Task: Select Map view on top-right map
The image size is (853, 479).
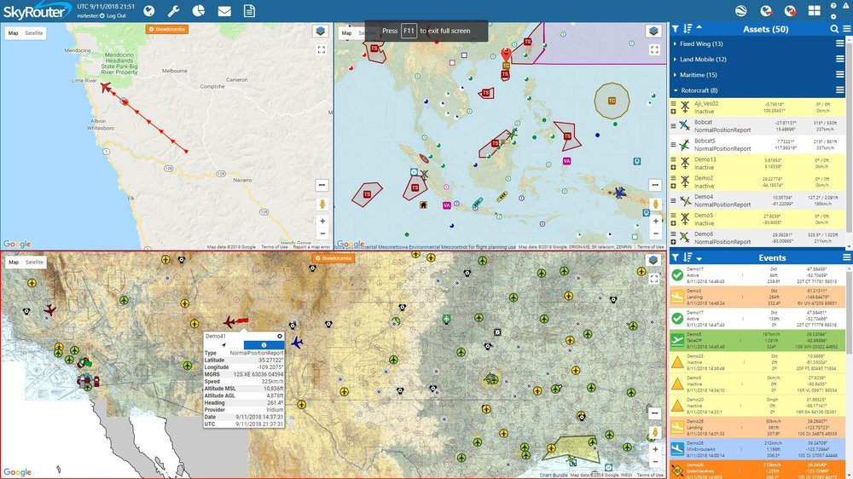Action: pyautogui.click(x=346, y=33)
